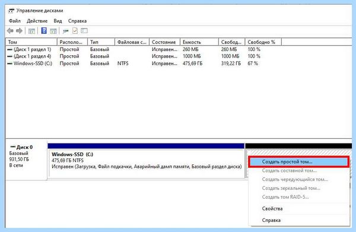This screenshot has width=356, height=232.
Task: Toggle the action pane toolbar icon
Action: (x=53, y=31)
